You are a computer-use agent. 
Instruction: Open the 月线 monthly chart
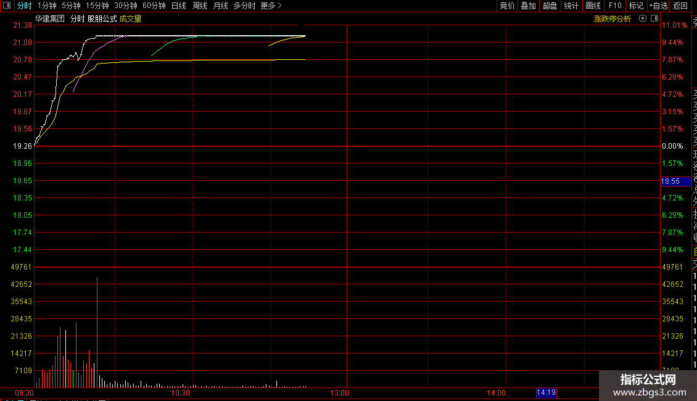(x=220, y=6)
